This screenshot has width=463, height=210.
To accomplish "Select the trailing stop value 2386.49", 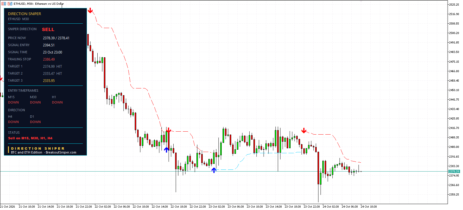I will click(x=49, y=59).
